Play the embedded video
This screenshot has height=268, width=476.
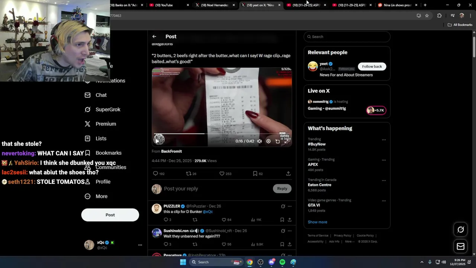point(157,141)
